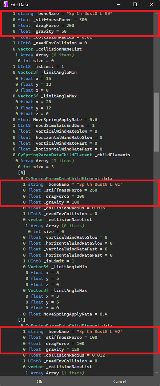Select the int size = 3 line
Image resolution: width=160 pixels, height=386 pixels.
coord(36,167)
